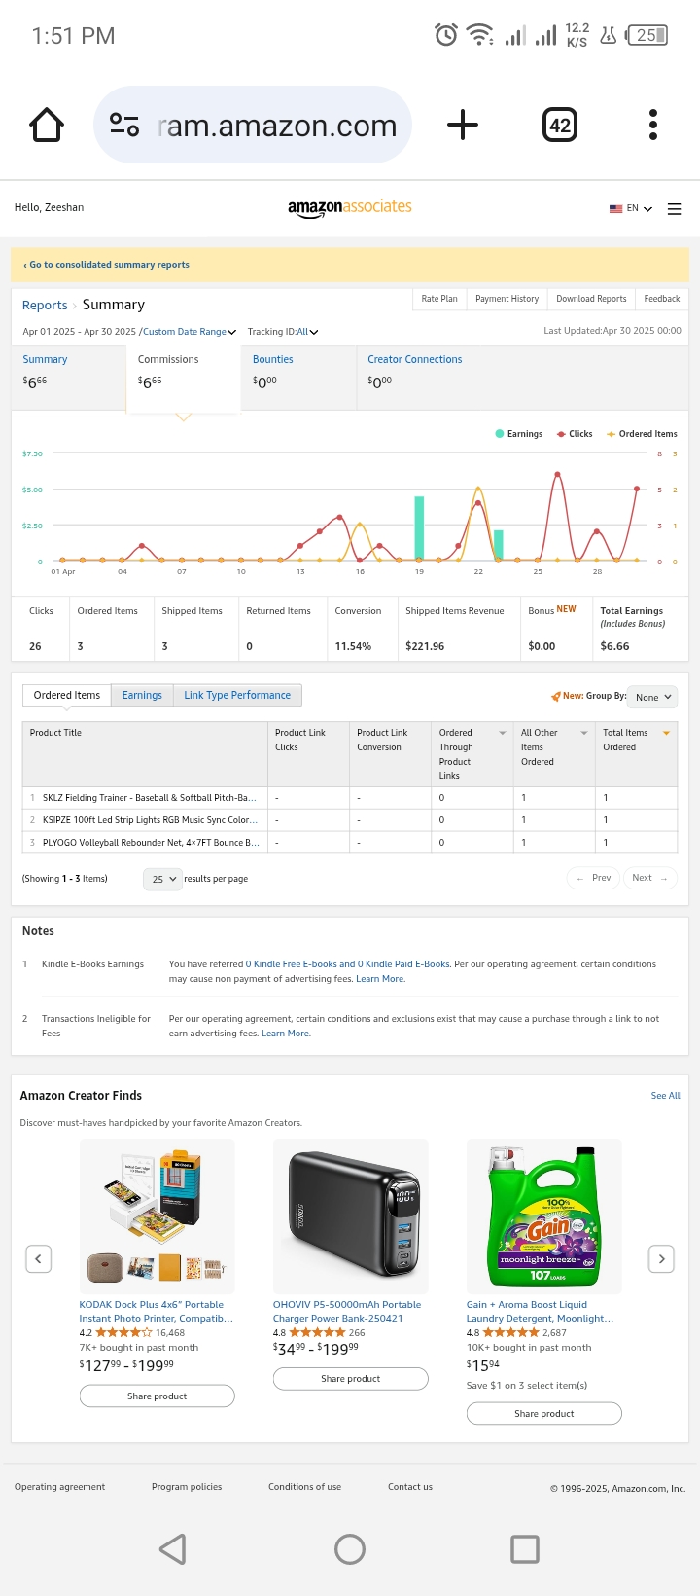Click the teal earnings bar at 19 April
700x1596 pixels.
tap(419, 528)
